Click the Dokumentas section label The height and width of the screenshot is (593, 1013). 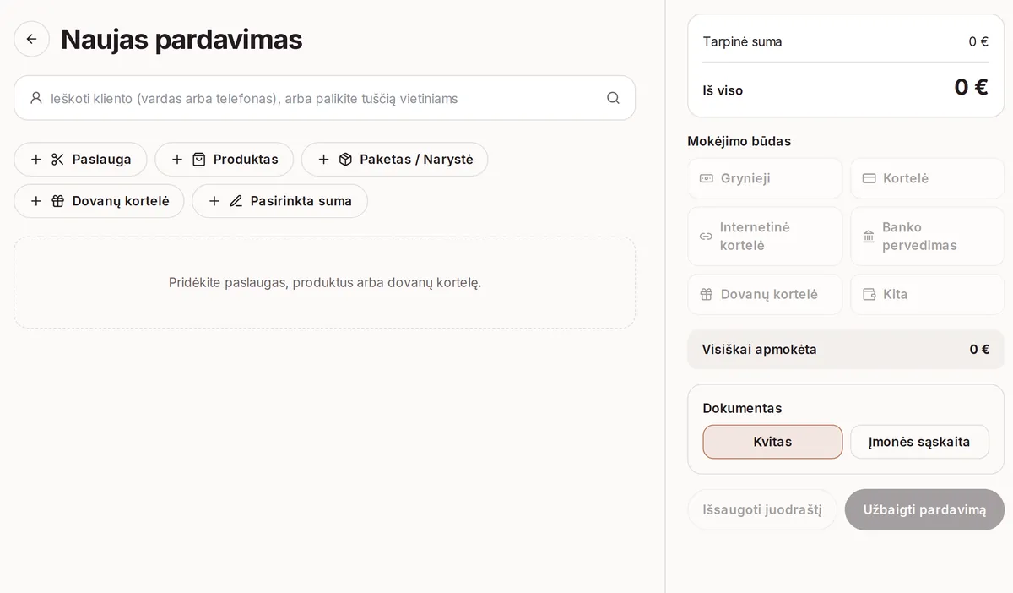(742, 408)
